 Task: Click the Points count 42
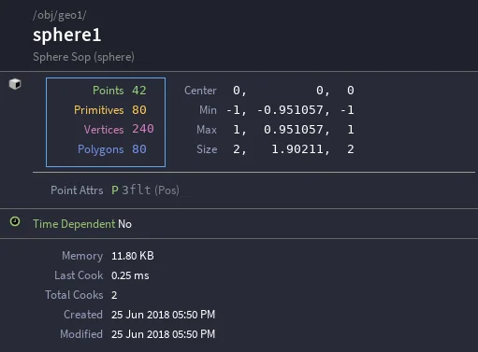click(x=139, y=91)
